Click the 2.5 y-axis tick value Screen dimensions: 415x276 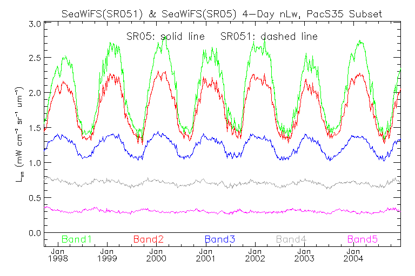[35, 58]
